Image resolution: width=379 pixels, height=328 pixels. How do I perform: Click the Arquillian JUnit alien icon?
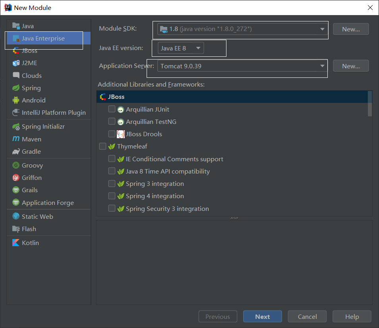(x=121, y=110)
